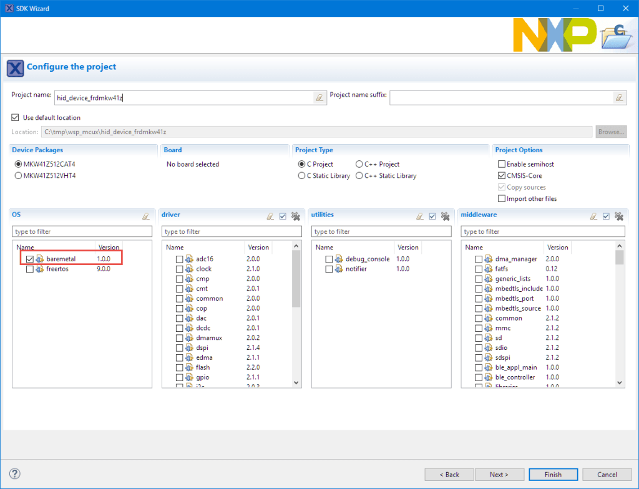Clear the driver filter with the eraser icon
The image size is (639, 489).
click(270, 215)
